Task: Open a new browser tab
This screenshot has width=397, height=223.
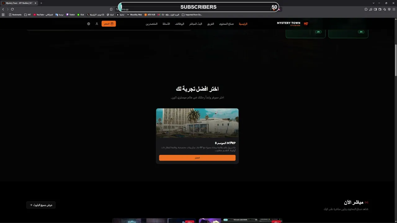Action: (41, 3)
